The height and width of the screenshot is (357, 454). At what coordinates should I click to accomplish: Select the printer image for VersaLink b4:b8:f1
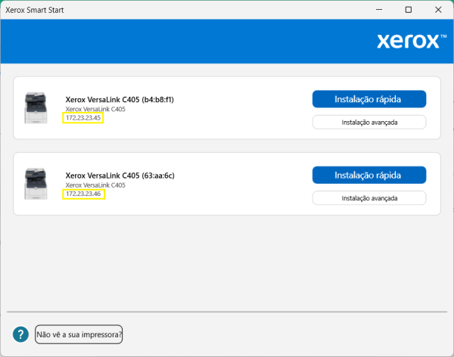tap(36, 107)
